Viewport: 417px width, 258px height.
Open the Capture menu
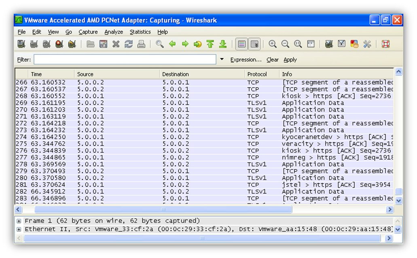tap(88, 32)
